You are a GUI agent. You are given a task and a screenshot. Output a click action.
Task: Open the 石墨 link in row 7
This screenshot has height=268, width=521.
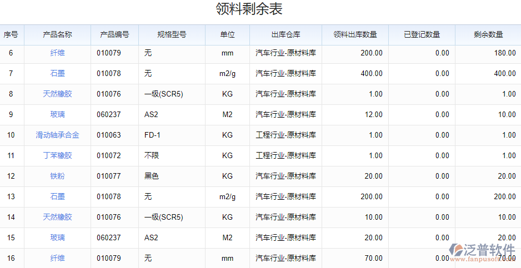pos(57,74)
